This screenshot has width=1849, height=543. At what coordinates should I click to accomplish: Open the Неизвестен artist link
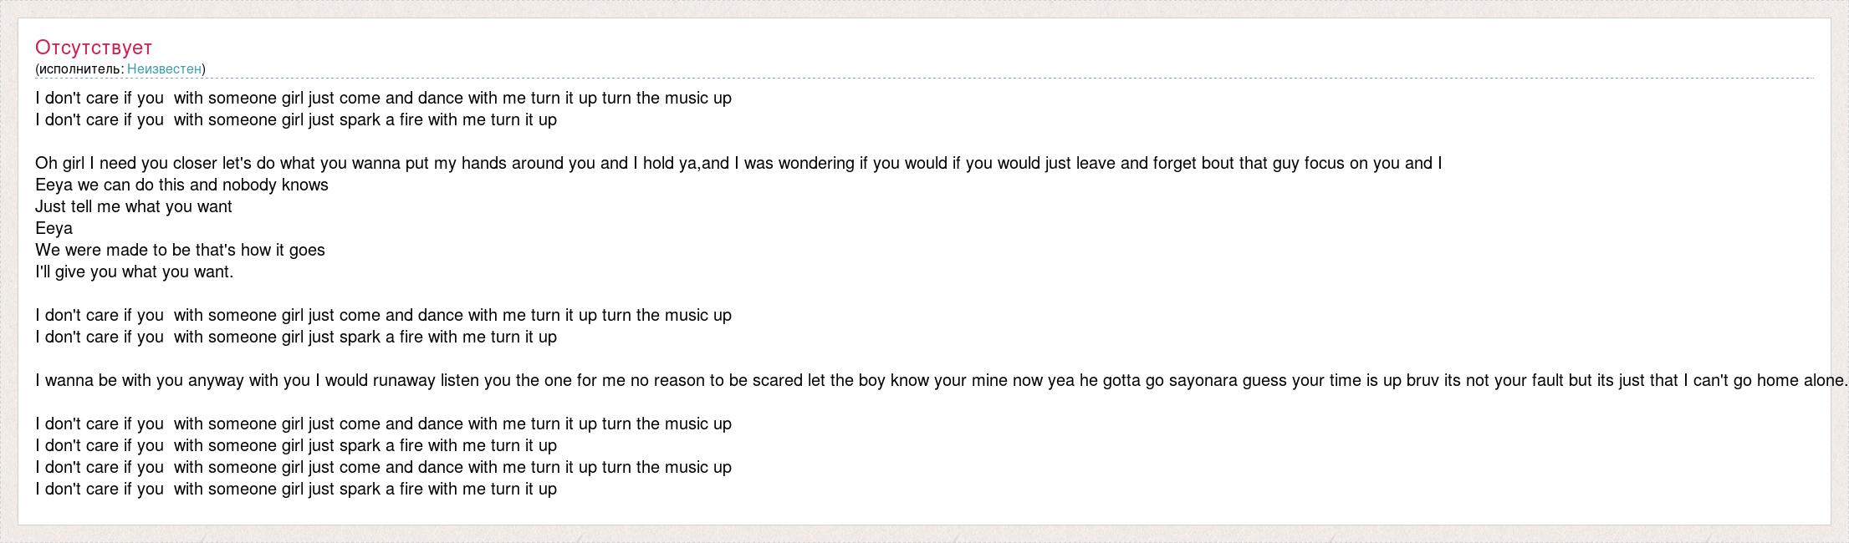point(164,69)
